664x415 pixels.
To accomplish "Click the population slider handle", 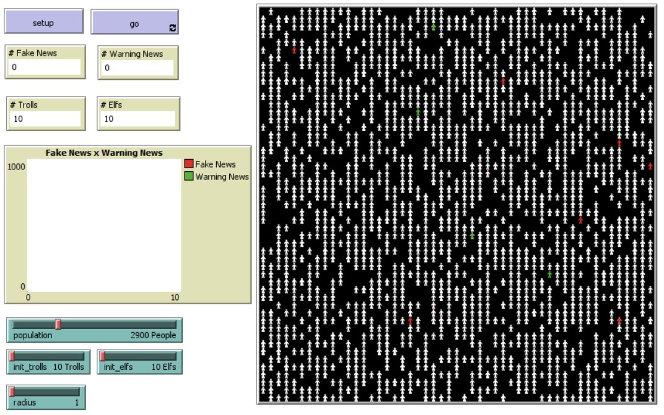I will pyautogui.click(x=58, y=324).
